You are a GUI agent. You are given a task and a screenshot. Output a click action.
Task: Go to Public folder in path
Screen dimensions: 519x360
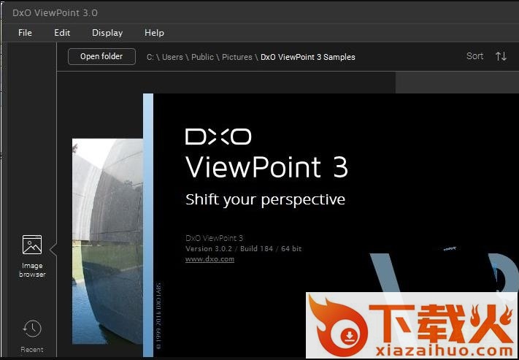[202, 57]
